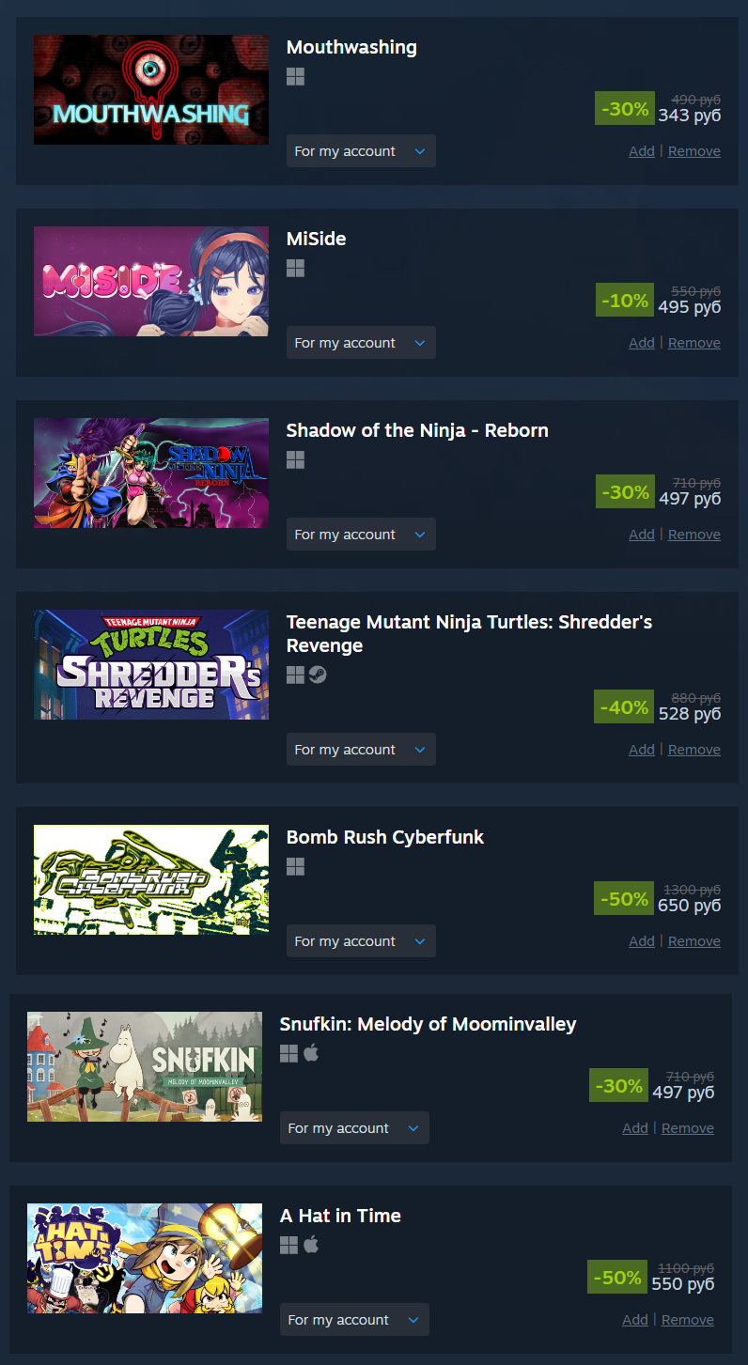Open the account dropdown for Bomb Rush Cyberfunk
Image resolution: width=748 pixels, height=1365 pixels.
361,941
